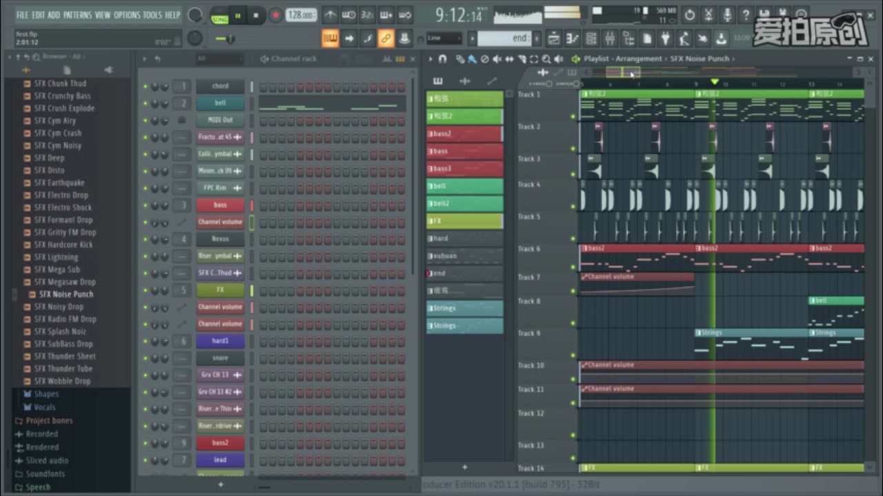Toggle the link-to-controller chain icon
Screen dimensions: 883x496
386,39
